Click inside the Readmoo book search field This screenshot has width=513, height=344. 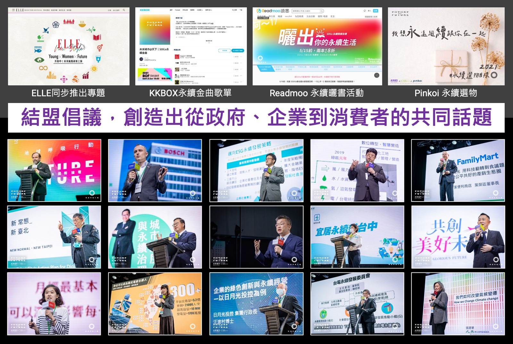pyautogui.click(x=308, y=11)
